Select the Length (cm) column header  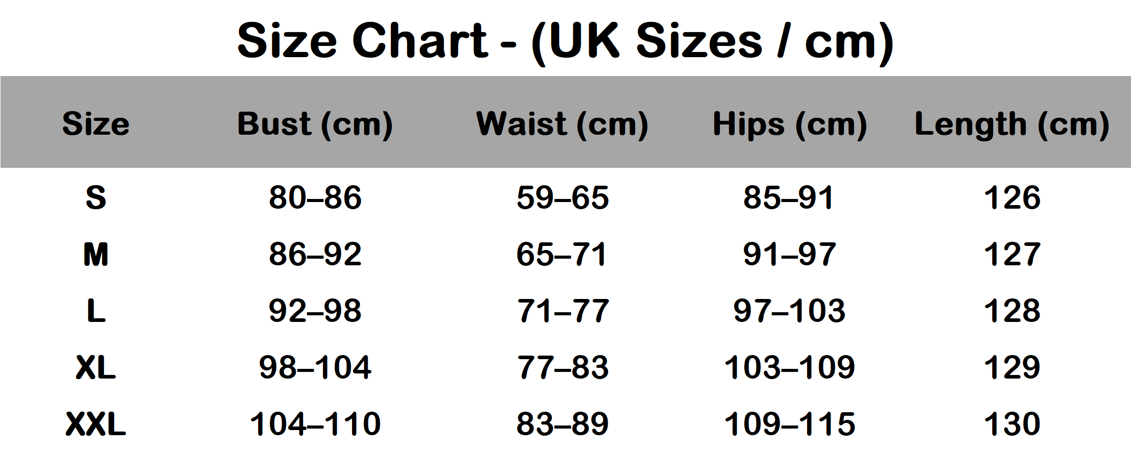pos(1012,124)
